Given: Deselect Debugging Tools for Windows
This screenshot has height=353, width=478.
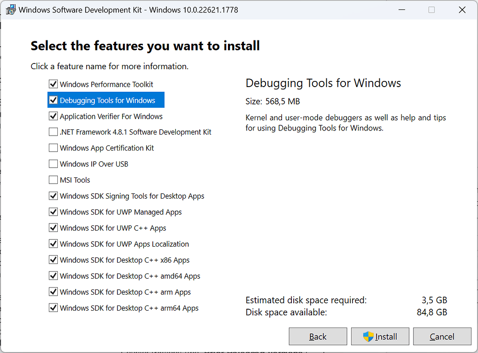Looking at the screenshot, I should (53, 100).
